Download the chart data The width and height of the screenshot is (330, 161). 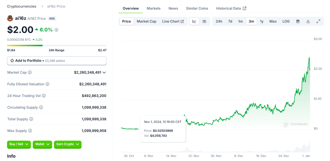308,21
